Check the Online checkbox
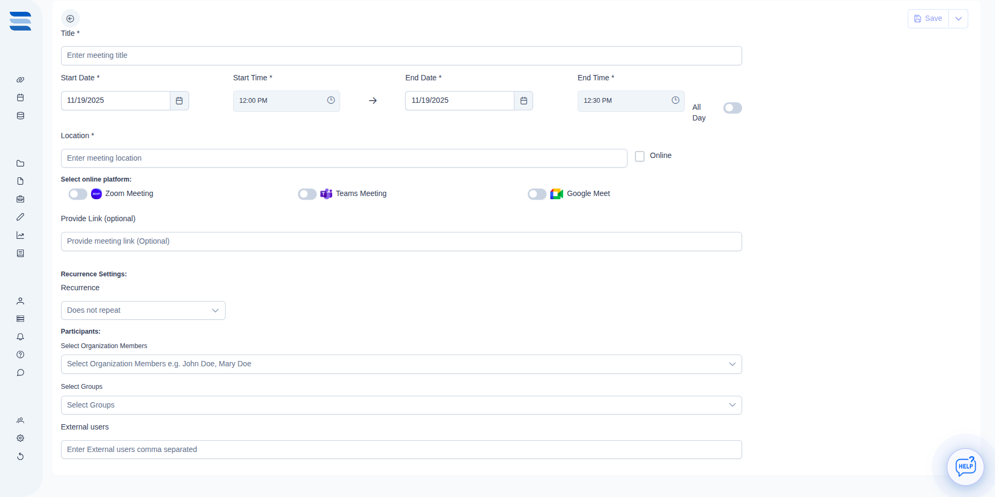Image resolution: width=995 pixels, height=497 pixels. point(640,156)
